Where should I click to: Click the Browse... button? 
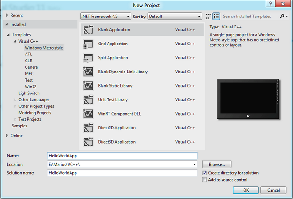point(217,164)
